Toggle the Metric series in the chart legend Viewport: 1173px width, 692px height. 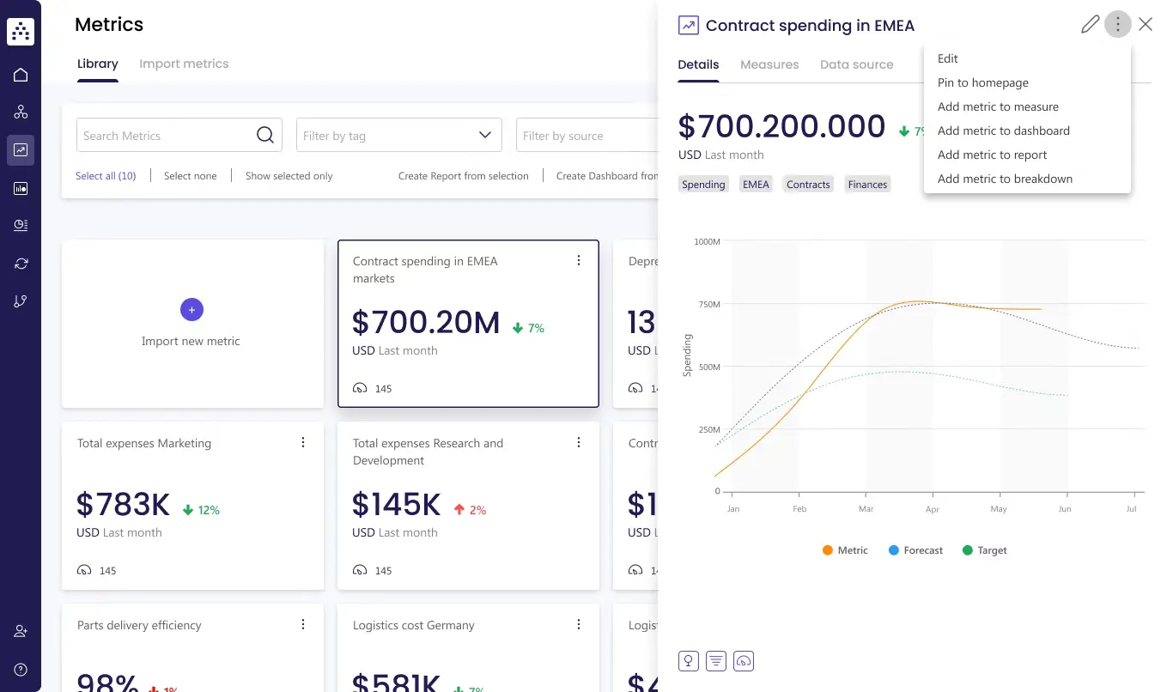point(845,550)
